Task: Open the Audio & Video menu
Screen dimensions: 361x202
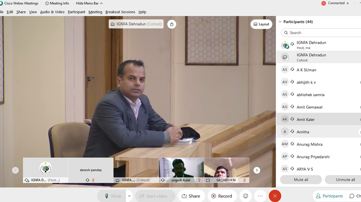Action: [x=52, y=12]
